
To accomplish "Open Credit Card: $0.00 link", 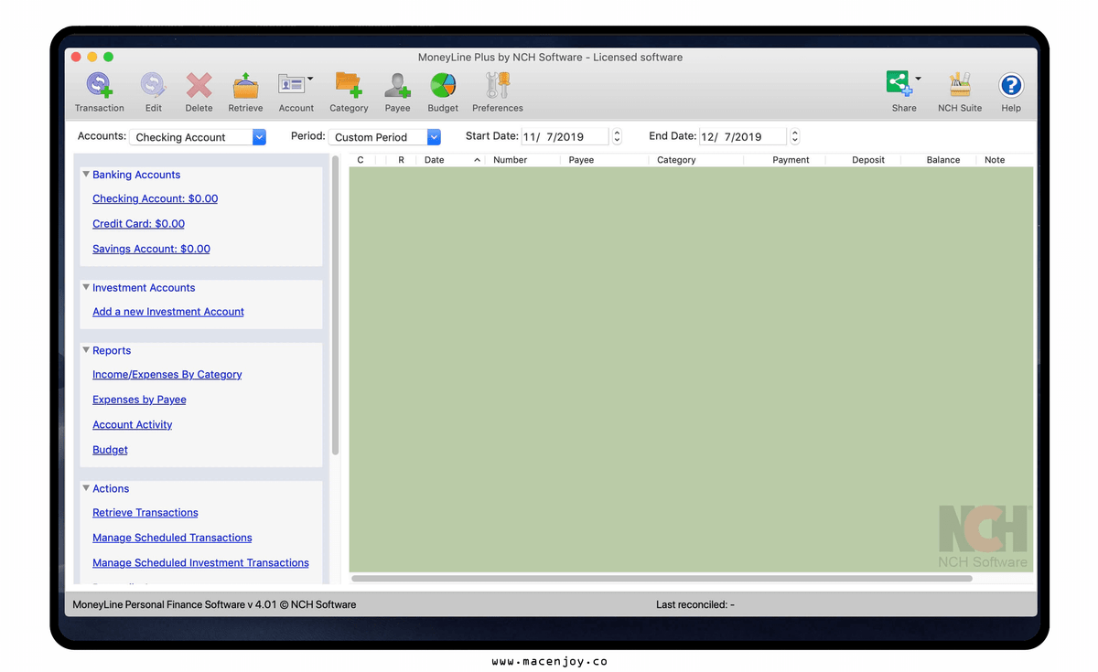I will click(x=138, y=224).
